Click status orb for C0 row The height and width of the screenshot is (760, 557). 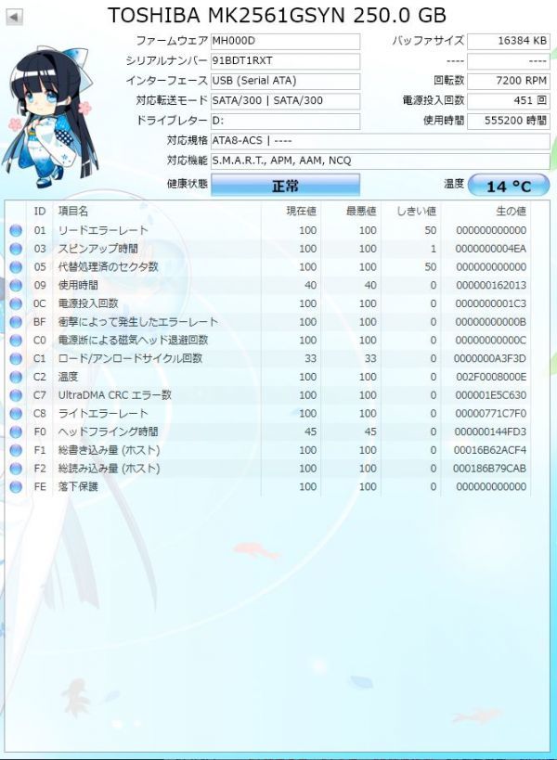(x=16, y=341)
